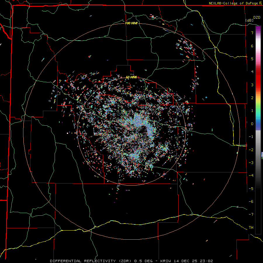
Task: Click the 4 value on the color legend
Action: click(x=252, y=72)
